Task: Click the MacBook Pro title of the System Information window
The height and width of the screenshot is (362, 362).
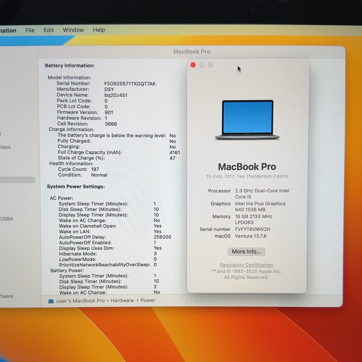Action: pos(192,52)
